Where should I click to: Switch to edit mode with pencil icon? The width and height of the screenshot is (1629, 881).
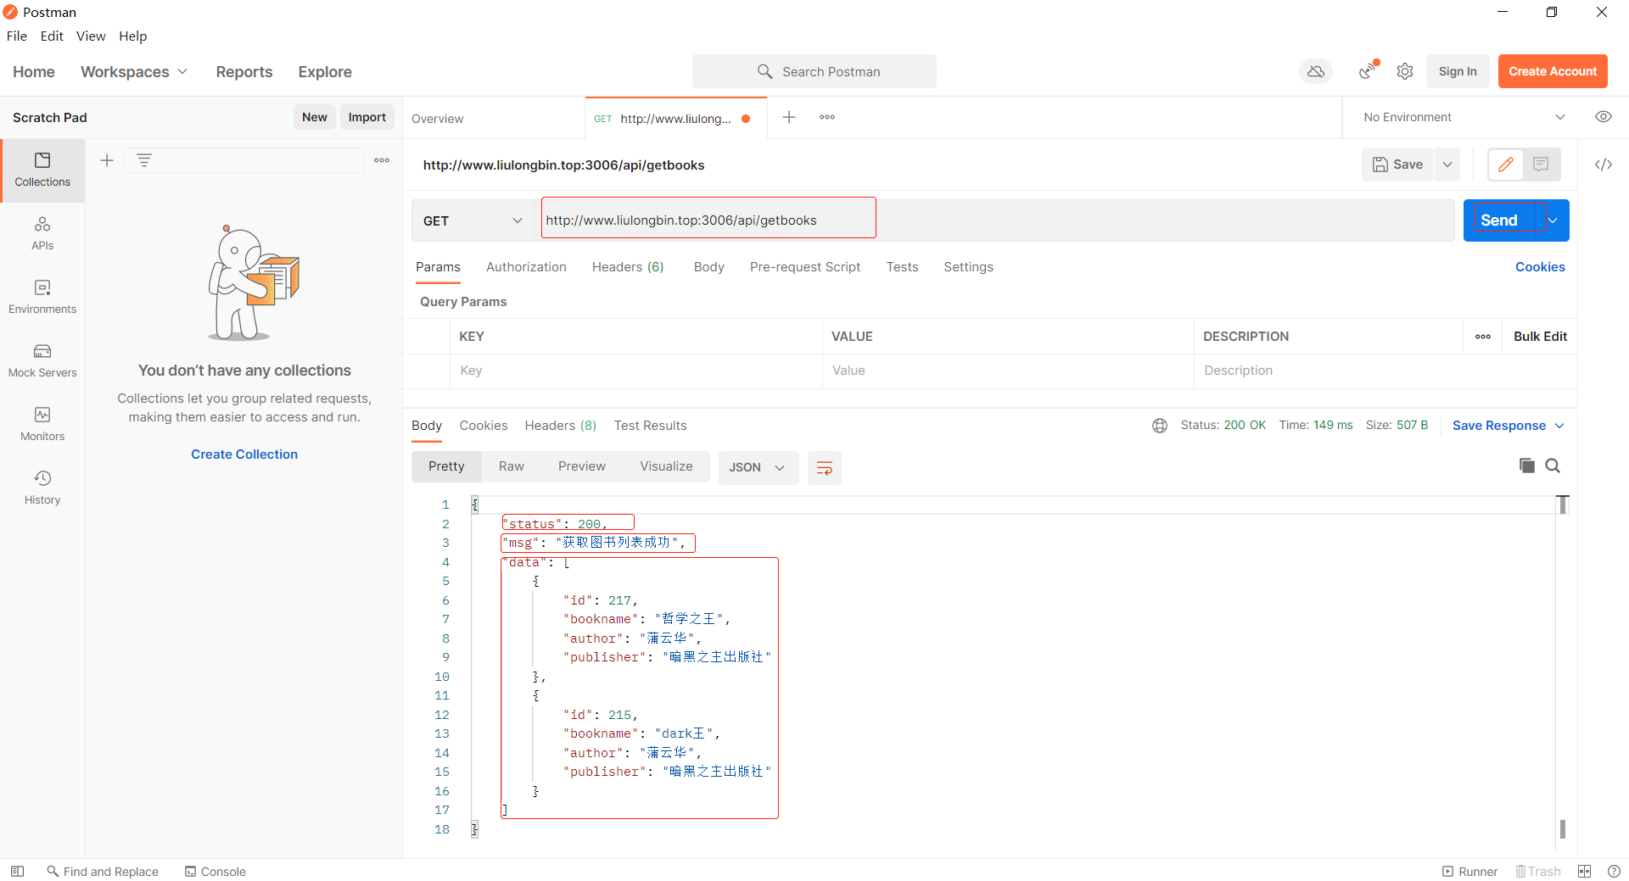[1506, 164]
